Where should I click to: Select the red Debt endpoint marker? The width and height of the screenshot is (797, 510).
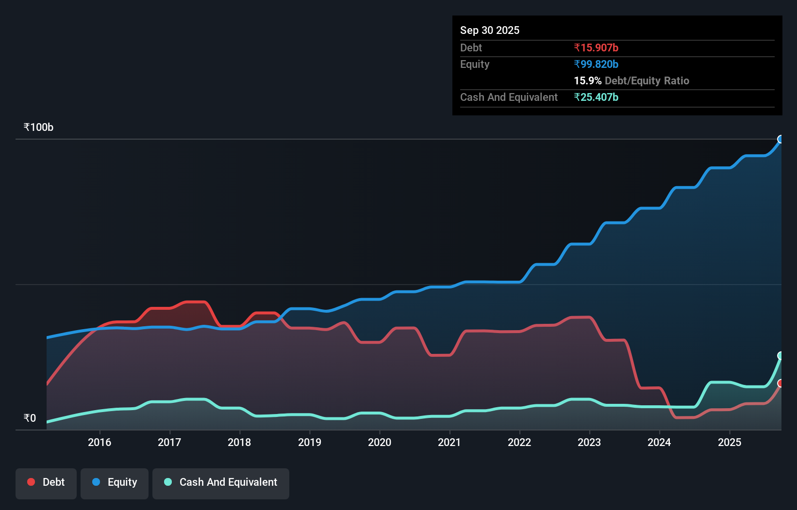780,383
